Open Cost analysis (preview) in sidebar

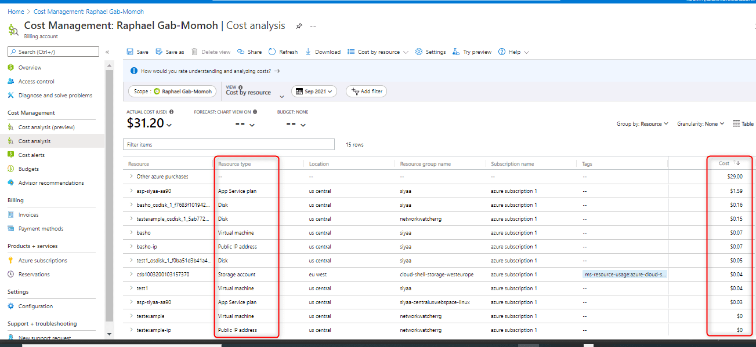click(46, 127)
